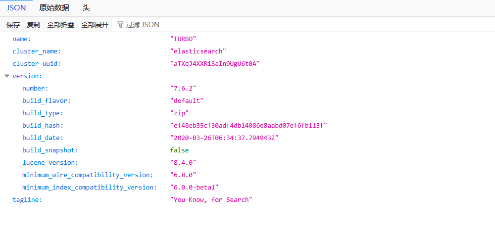Select the "8.4.0" value
The width and height of the screenshot is (495, 238).
[183, 163]
